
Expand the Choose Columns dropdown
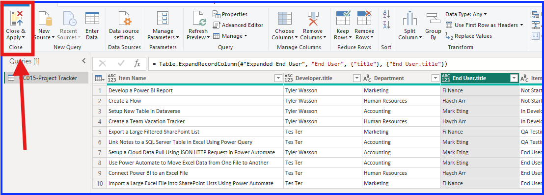click(296, 37)
